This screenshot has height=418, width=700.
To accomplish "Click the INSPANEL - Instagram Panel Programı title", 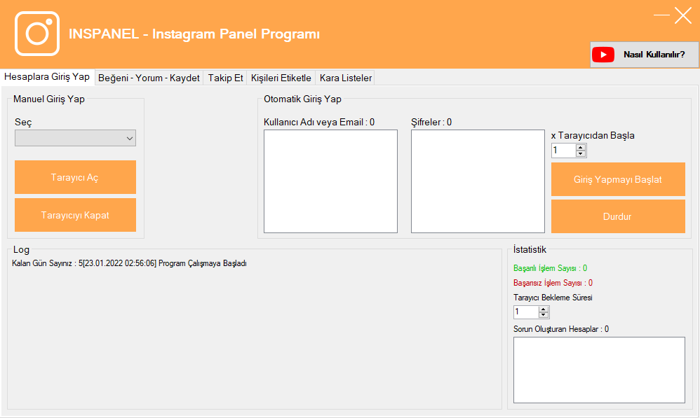I will (194, 34).
